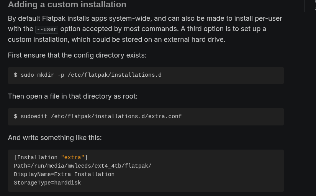Click the /etc/flatpak/installations.d path in mkdir command
This screenshot has height=196, width=316.
click(115, 75)
